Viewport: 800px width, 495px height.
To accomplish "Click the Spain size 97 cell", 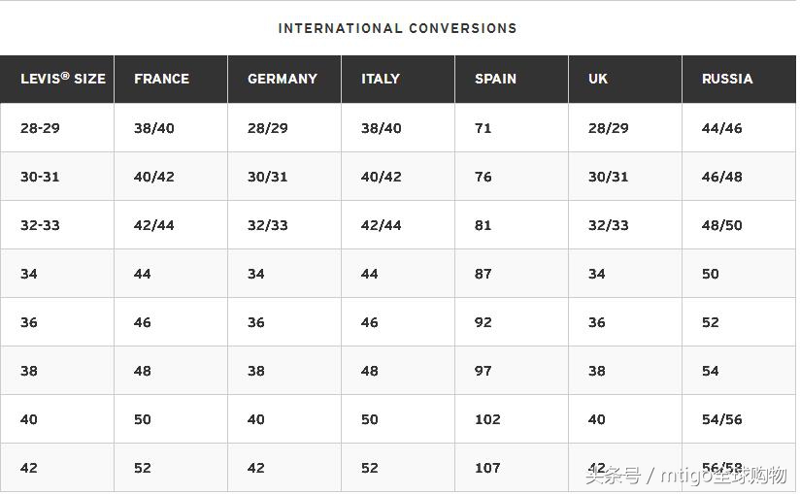I will 483,371.
